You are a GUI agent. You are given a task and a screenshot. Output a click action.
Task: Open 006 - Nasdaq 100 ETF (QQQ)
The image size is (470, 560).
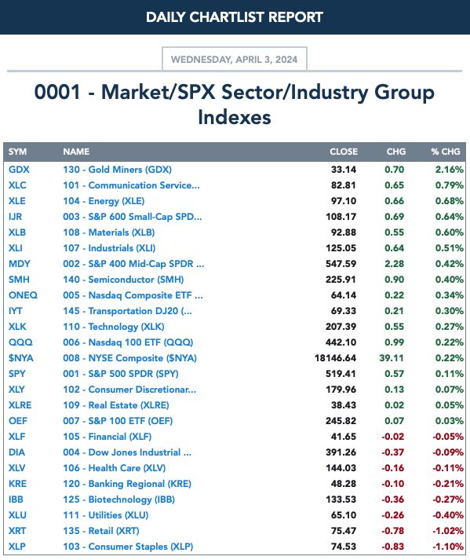click(x=128, y=342)
